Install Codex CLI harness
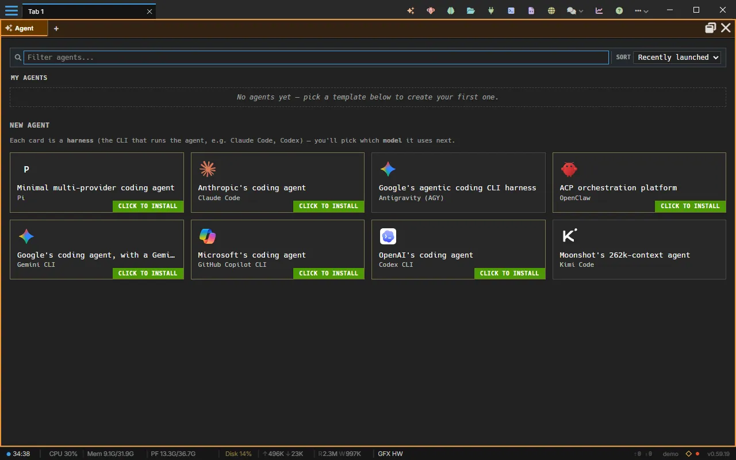Viewport: 736px width, 460px height. (509, 273)
